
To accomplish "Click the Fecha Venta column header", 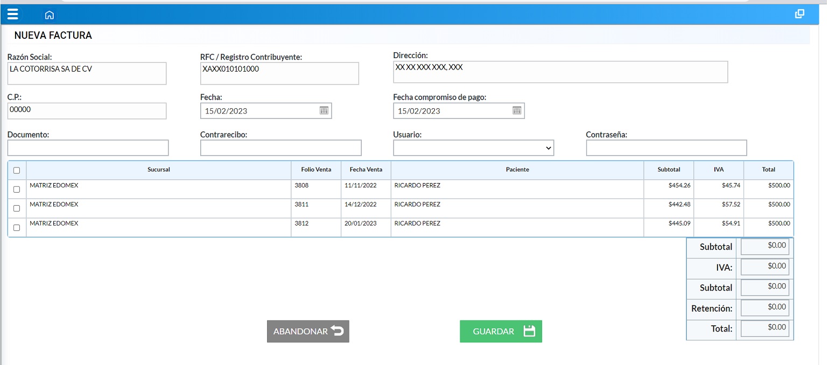I will (366, 170).
